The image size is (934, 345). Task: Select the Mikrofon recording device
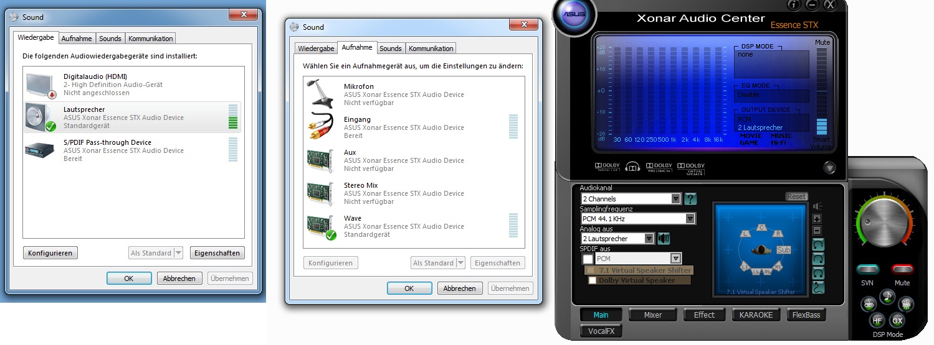pos(414,94)
